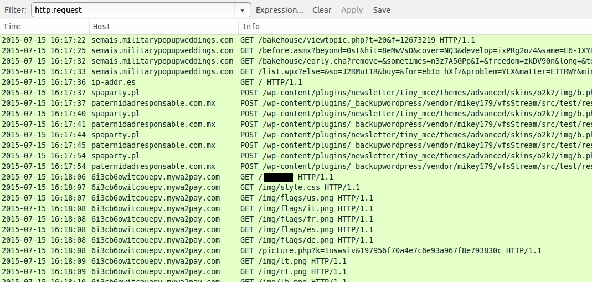This screenshot has width=592, height=282.
Task: Clear the current display filter
Action: 322,10
